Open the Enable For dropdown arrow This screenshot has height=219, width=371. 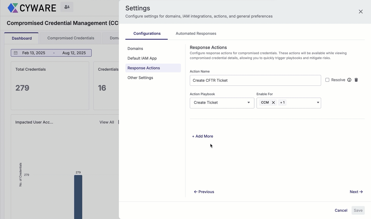tap(318, 103)
